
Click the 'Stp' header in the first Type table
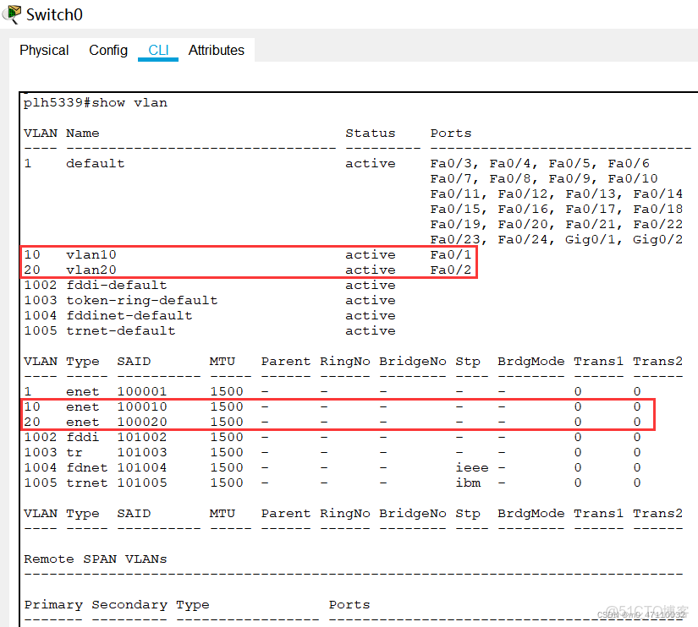[x=468, y=361]
